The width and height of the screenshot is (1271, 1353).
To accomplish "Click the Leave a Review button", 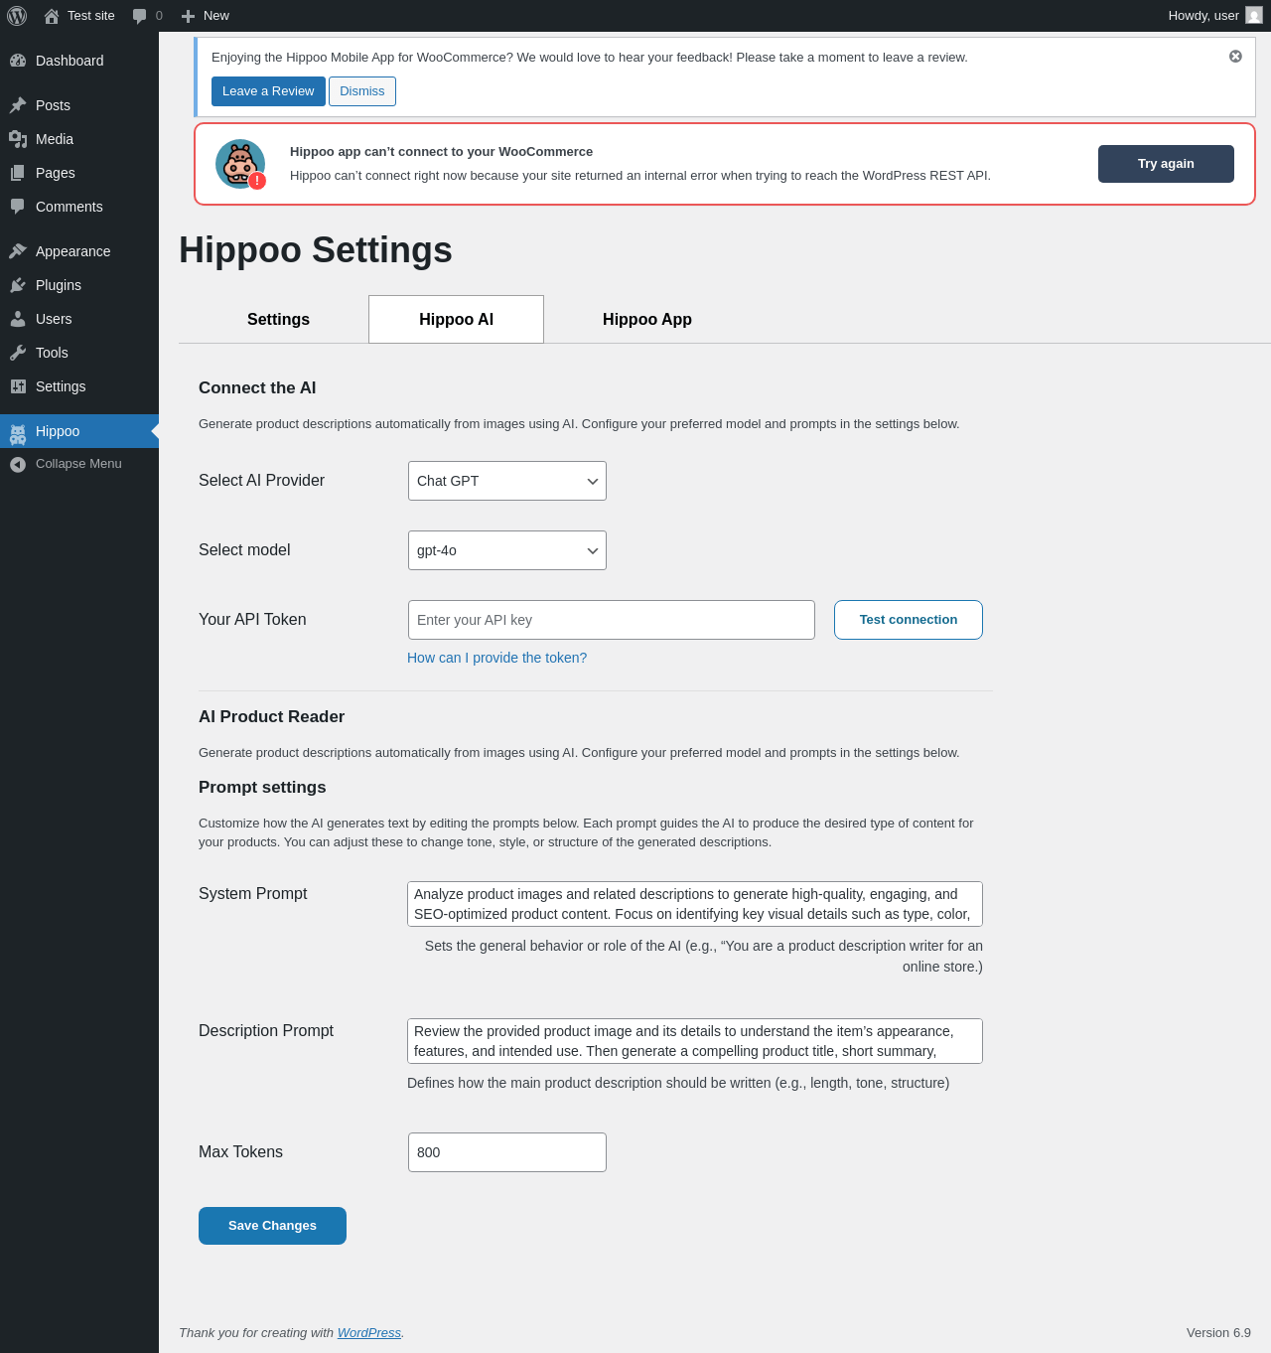I will (x=268, y=91).
